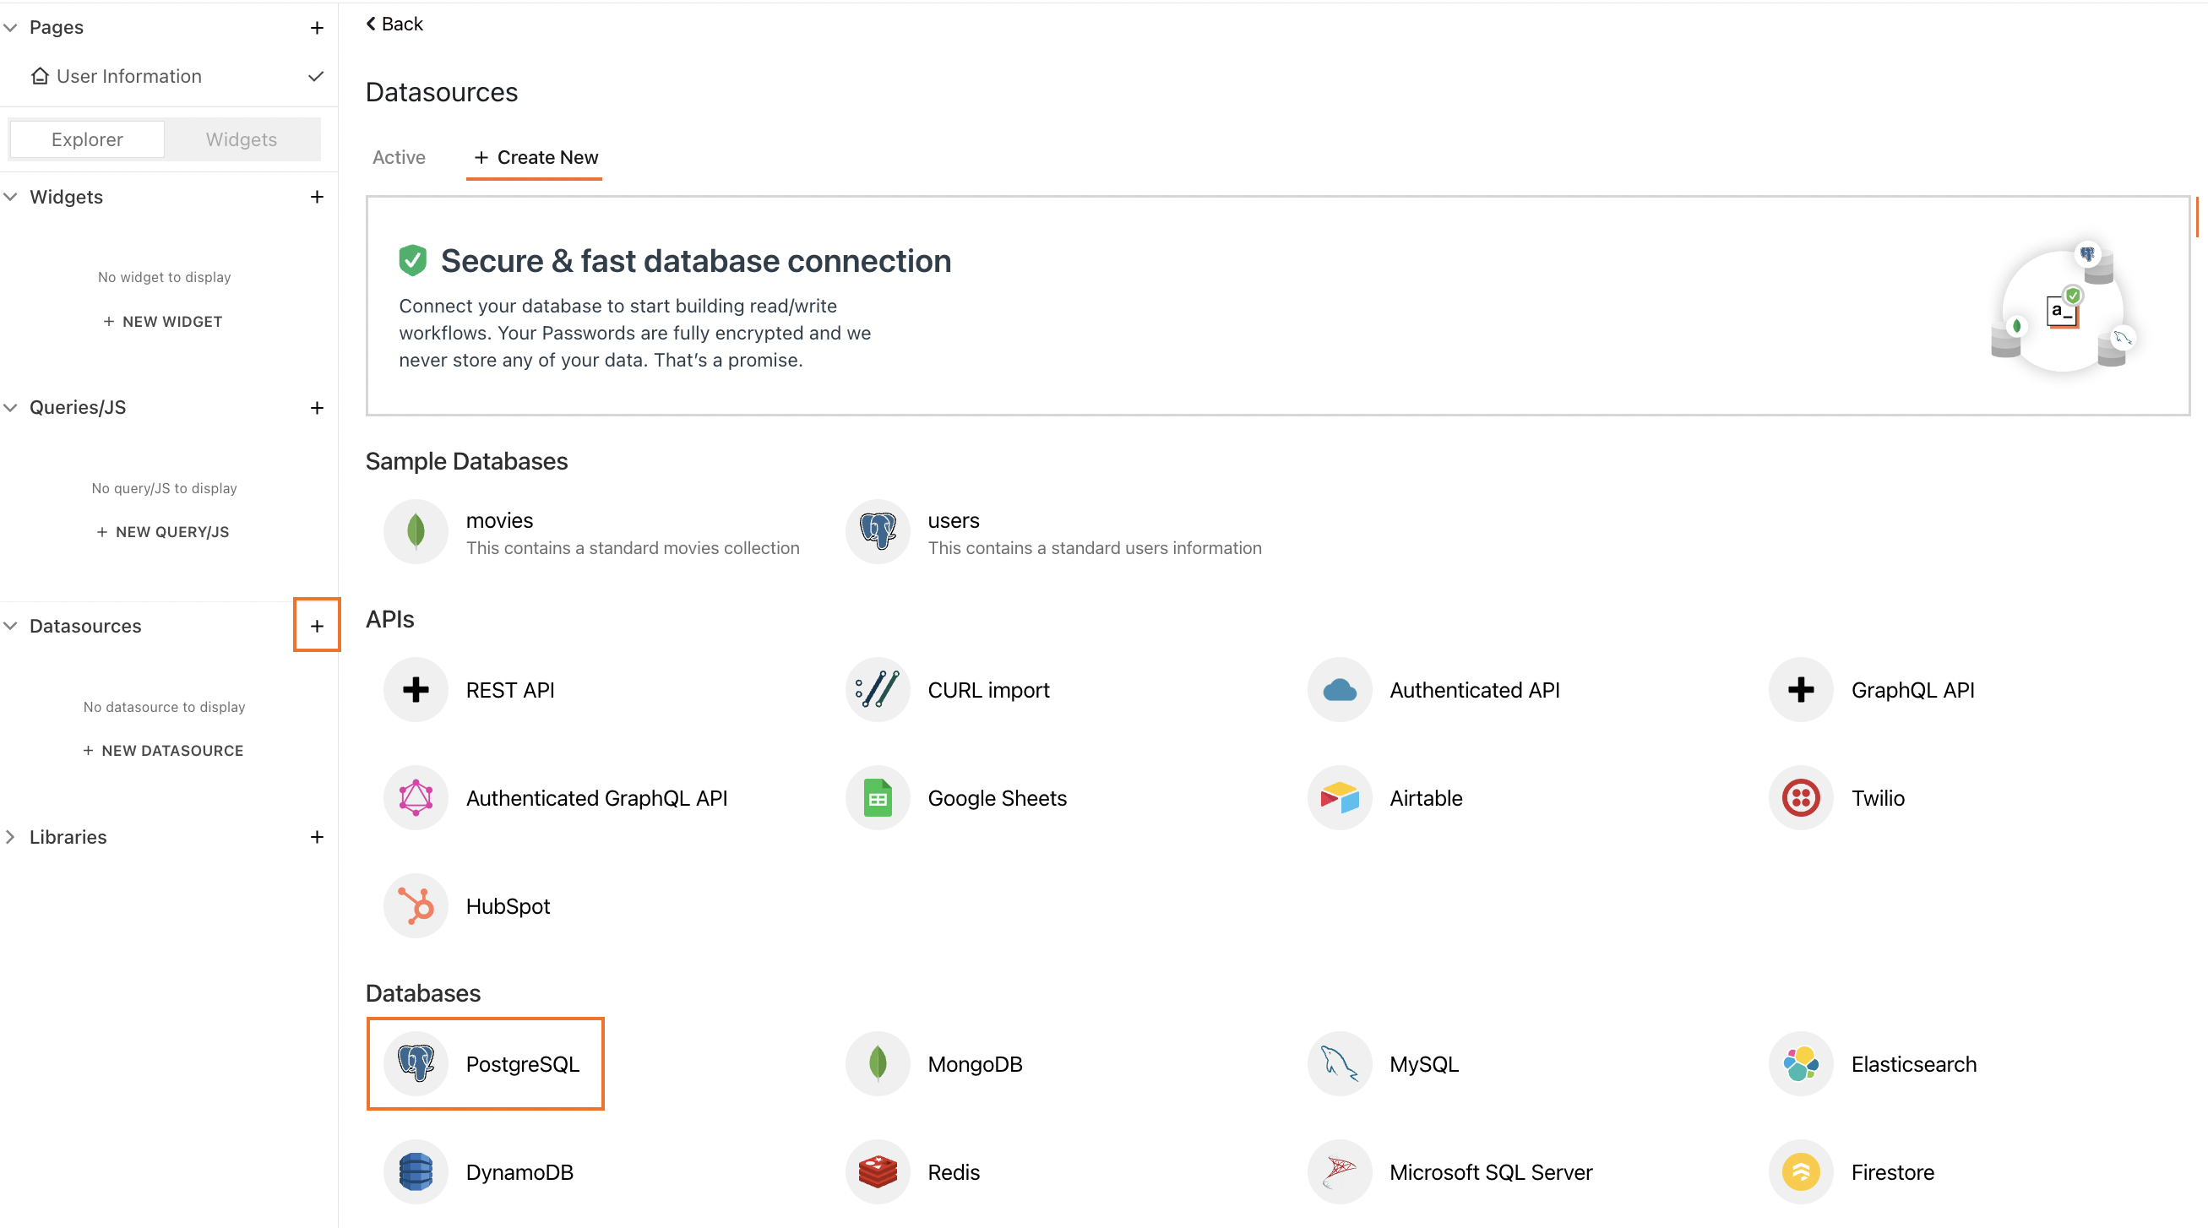Choose the Firestore icon
The width and height of the screenshot is (2208, 1228).
1801,1171
